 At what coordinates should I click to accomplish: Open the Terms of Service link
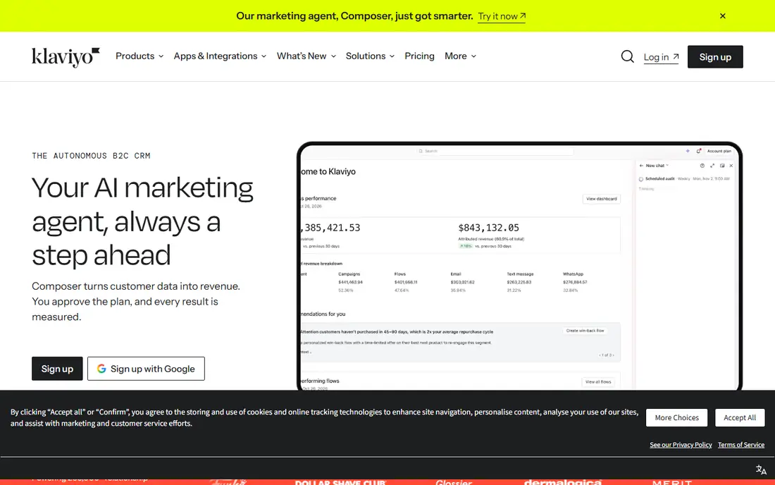pyautogui.click(x=741, y=445)
